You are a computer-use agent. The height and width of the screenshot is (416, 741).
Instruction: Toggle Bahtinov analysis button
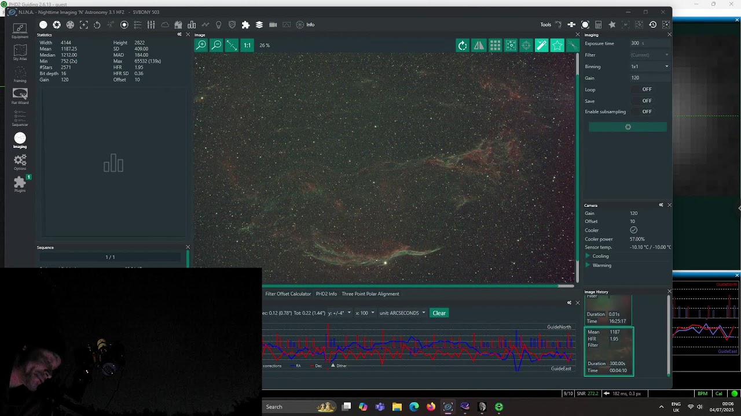click(573, 46)
